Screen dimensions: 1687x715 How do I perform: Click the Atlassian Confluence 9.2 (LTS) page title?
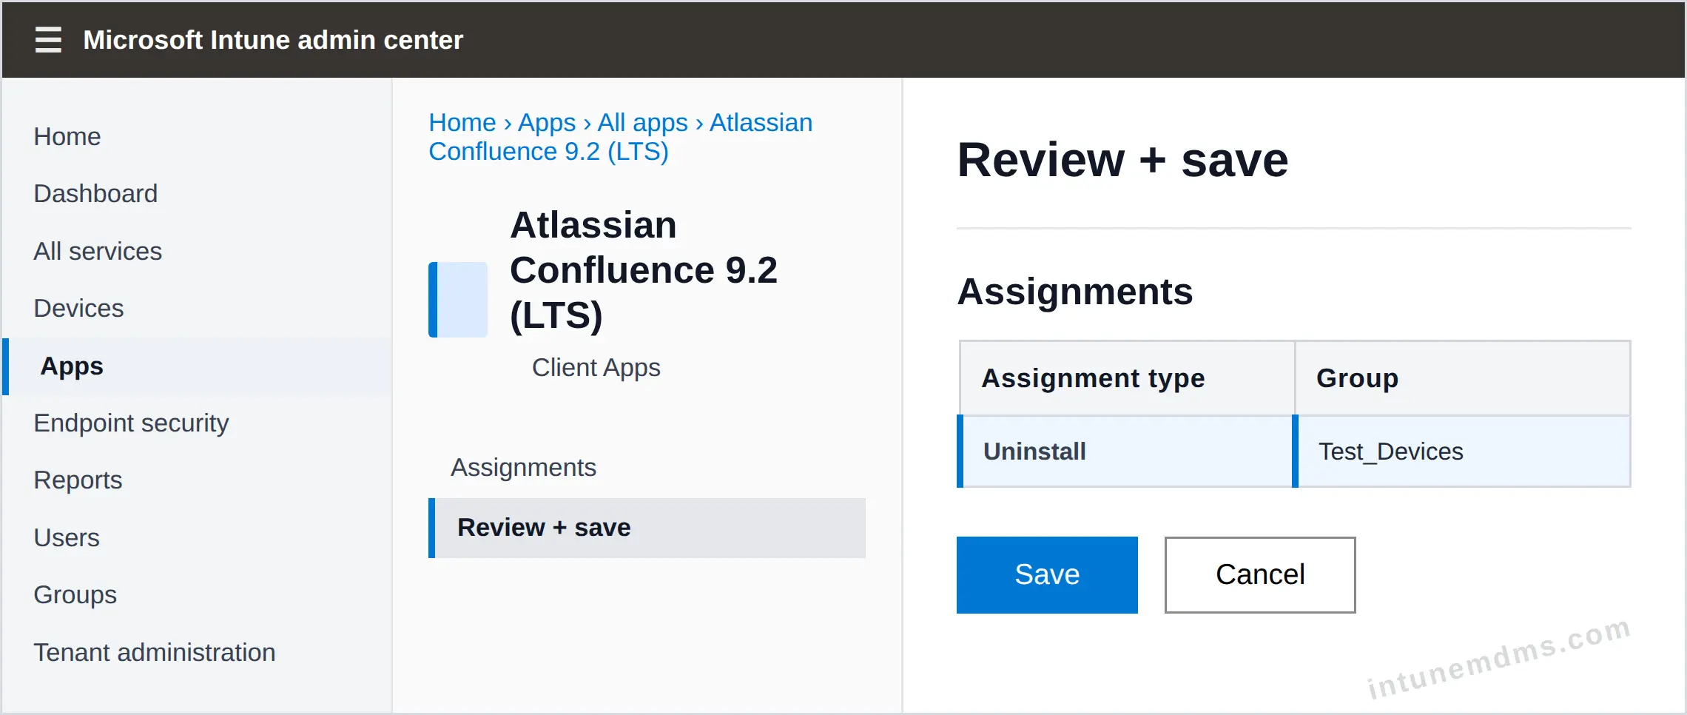tap(644, 270)
